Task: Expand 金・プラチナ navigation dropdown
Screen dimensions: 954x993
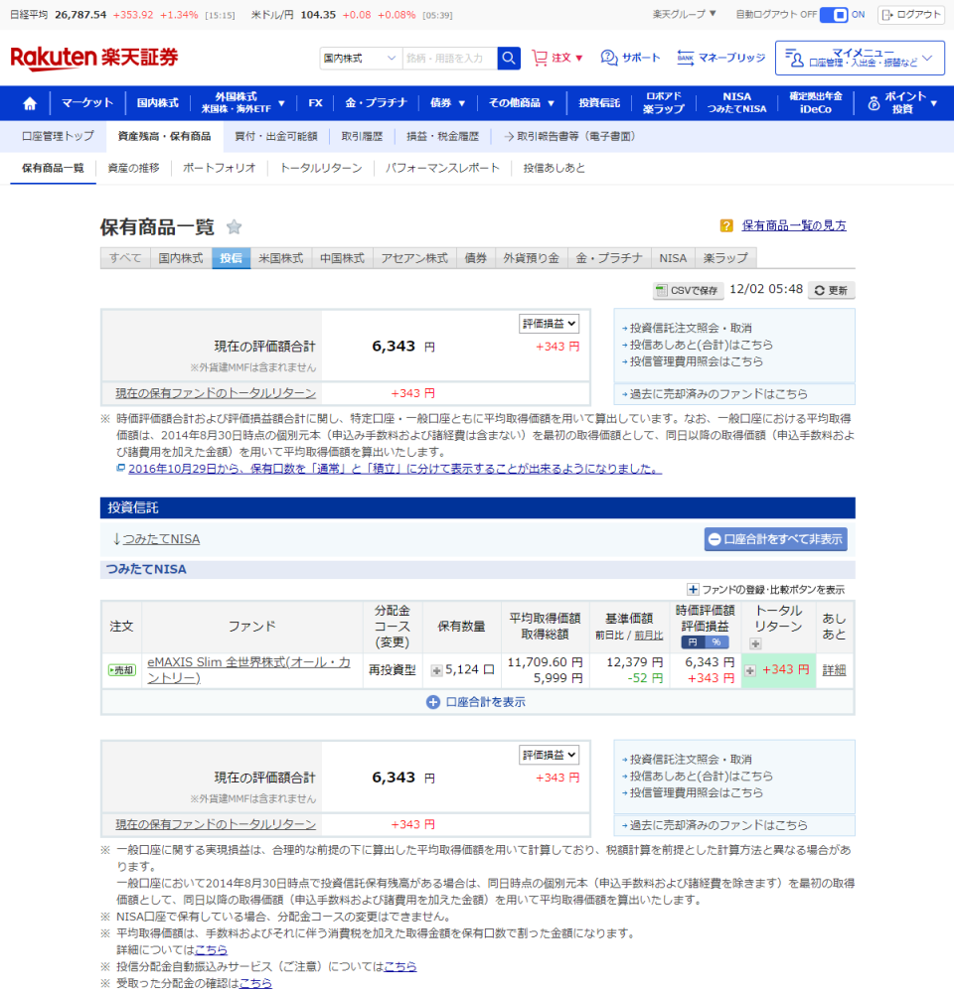Action: pyautogui.click(x=376, y=103)
